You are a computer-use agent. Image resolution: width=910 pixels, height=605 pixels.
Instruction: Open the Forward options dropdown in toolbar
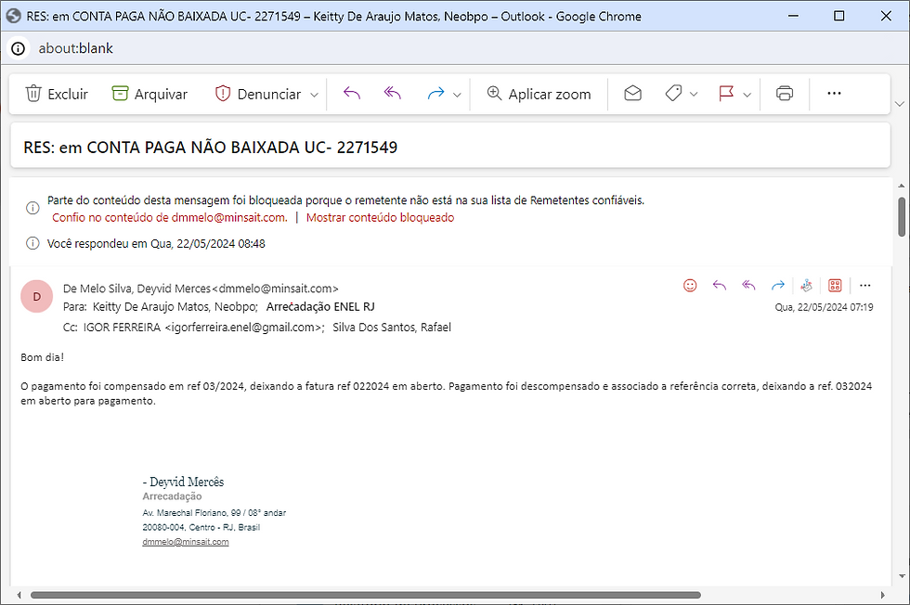pos(457,95)
